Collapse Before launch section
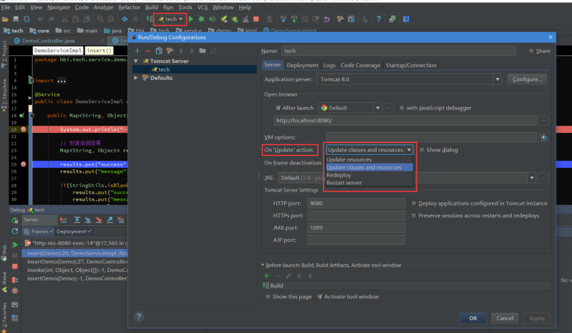This screenshot has width=572, height=333. pos(263,265)
